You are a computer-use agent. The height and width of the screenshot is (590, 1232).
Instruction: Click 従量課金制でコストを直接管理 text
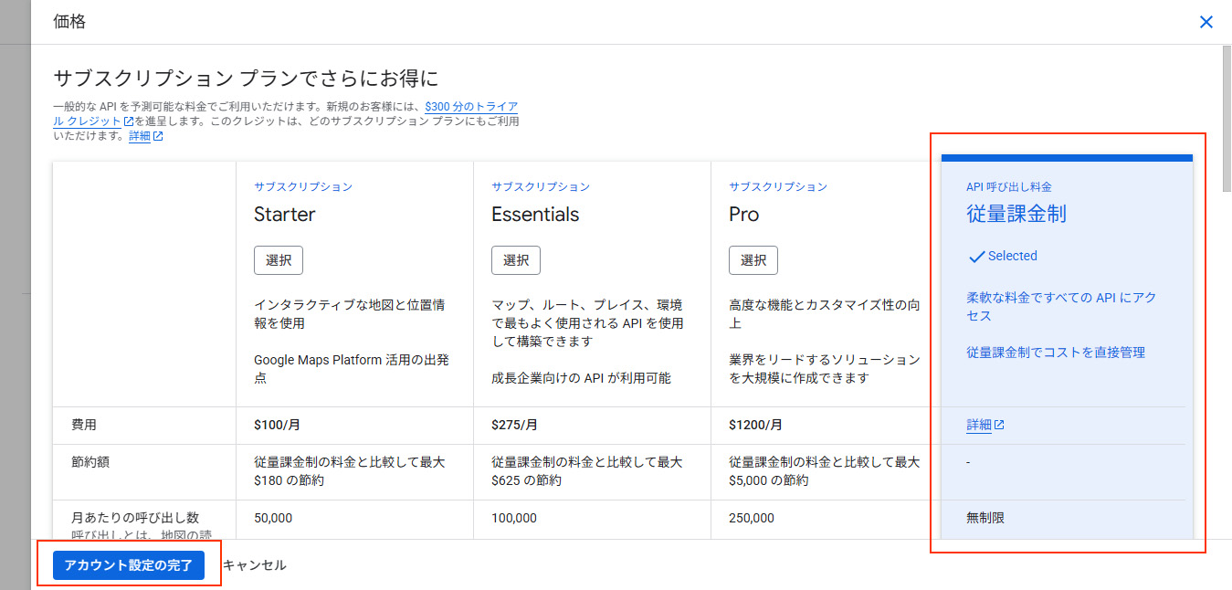1055,353
